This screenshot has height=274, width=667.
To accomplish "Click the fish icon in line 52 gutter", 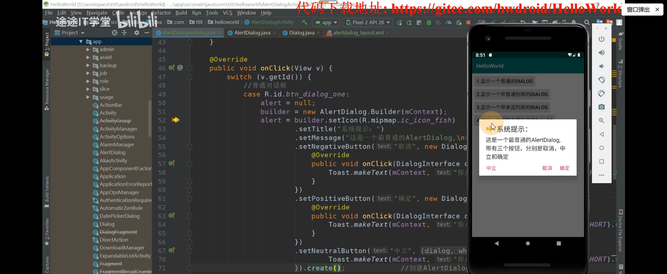I will coord(176,120).
